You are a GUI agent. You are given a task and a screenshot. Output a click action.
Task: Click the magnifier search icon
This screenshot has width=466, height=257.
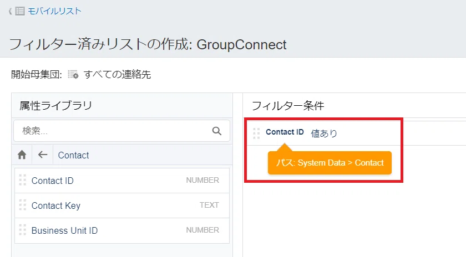tap(217, 131)
